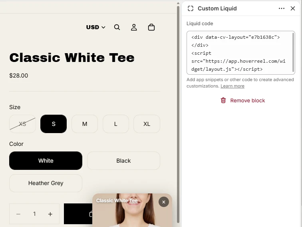Click the Liquid code field label
This screenshot has height=227, width=302.
(x=200, y=24)
